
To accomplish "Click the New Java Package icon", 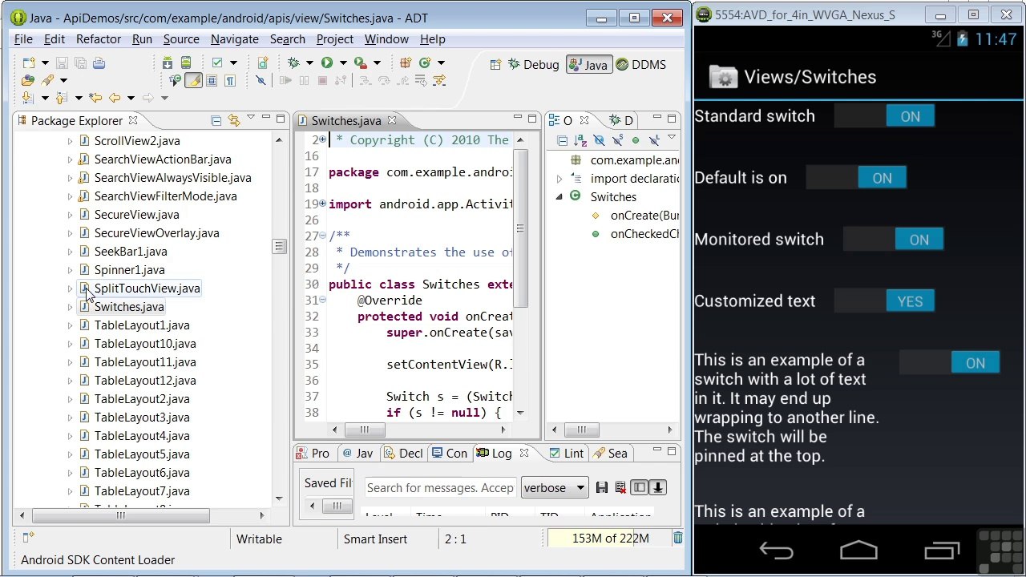I will pyautogui.click(x=406, y=63).
